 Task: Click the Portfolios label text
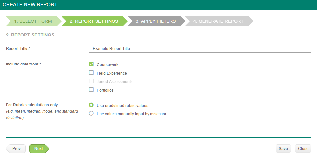pyautogui.click(x=105, y=90)
